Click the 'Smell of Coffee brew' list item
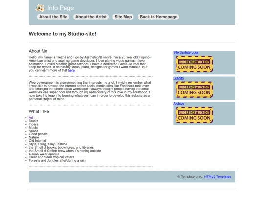This screenshot has height=198, width=264. click(x=65, y=151)
